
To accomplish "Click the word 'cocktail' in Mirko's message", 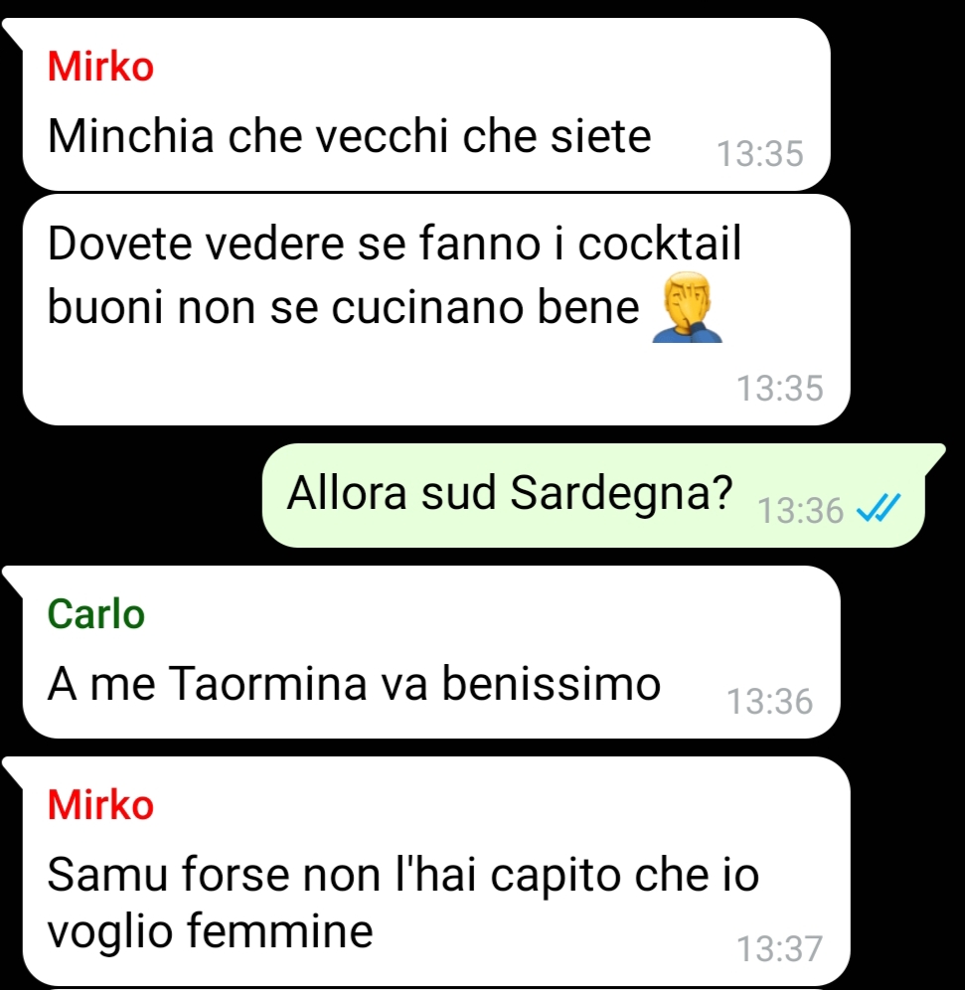I will click(659, 243).
